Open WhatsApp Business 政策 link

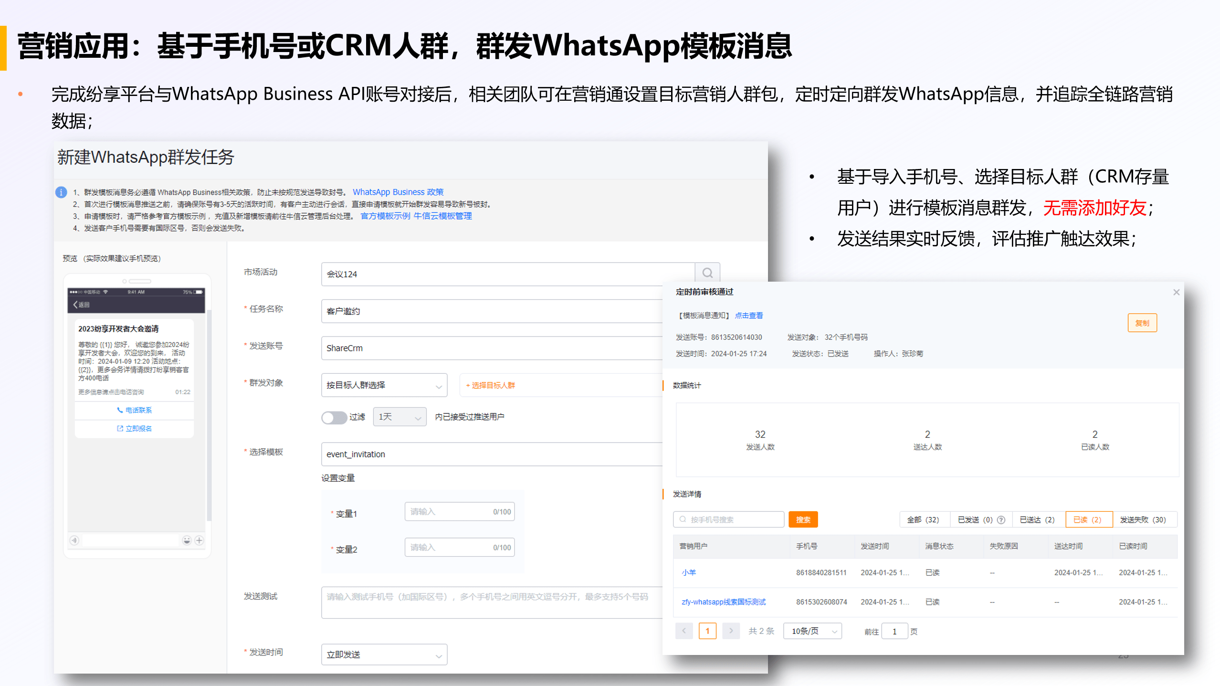coord(398,192)
